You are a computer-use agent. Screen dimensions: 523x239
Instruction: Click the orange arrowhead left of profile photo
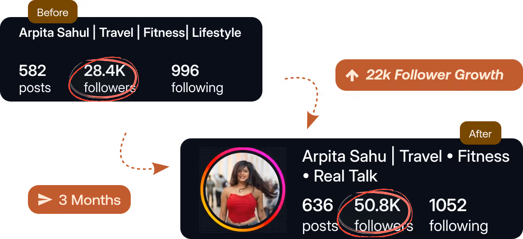coord(161,168)
